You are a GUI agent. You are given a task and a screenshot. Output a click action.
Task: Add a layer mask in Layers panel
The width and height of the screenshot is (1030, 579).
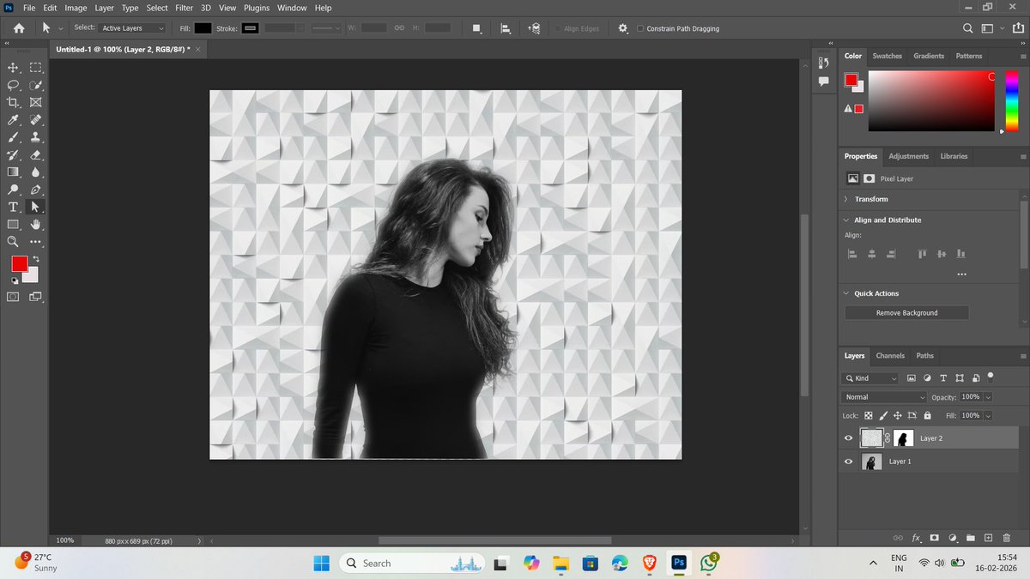[x=934, y=538]
